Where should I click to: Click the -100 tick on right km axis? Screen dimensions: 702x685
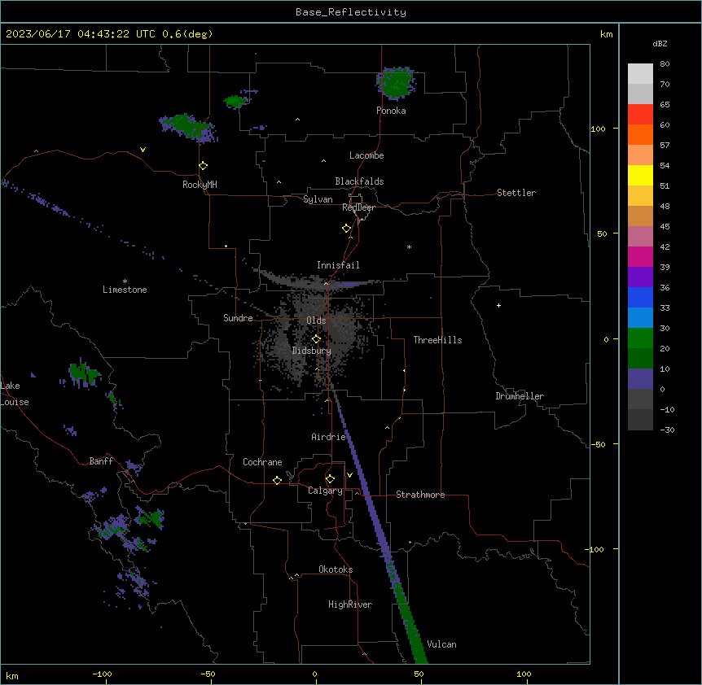coord(595,549)
